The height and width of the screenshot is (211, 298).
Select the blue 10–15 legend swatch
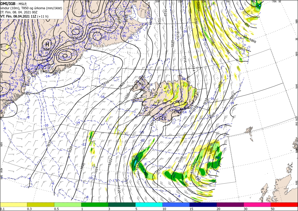tap(176, 204)
